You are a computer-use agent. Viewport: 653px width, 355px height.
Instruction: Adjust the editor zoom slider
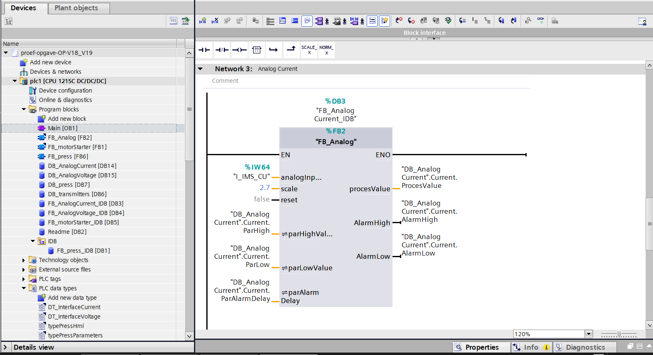coord(619,334)
